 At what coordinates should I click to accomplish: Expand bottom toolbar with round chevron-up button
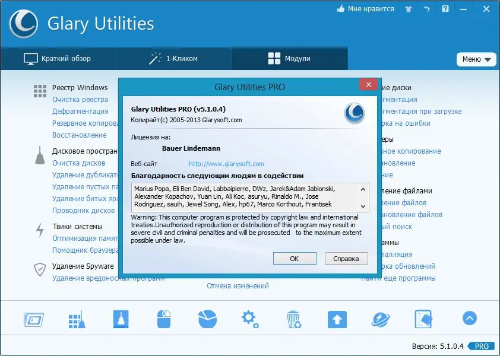(469, 318)
